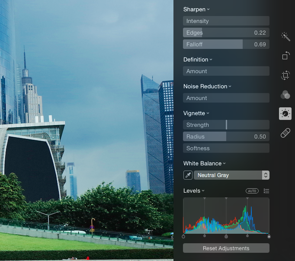This screenshot has width=295, height=261.
Task: Click the Levels histogram graph
Action: pos(226,216)
